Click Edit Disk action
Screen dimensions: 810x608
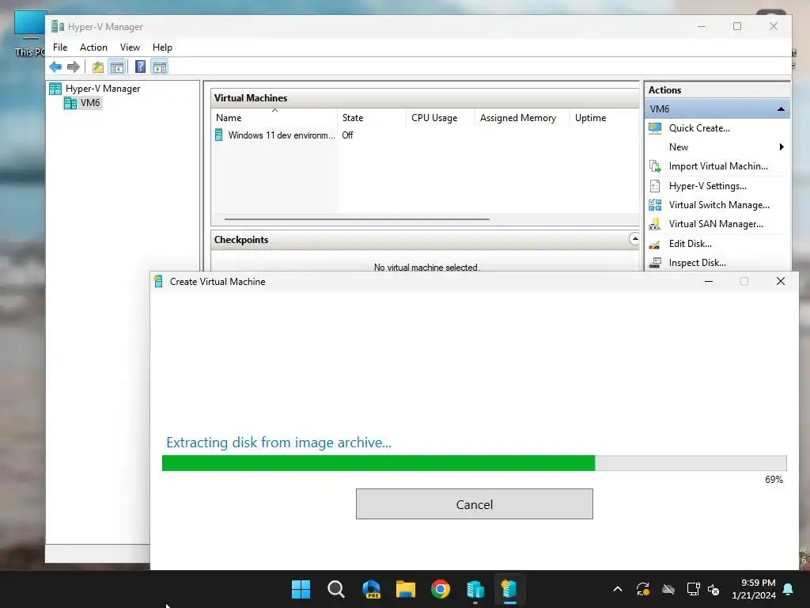(690, 244)
